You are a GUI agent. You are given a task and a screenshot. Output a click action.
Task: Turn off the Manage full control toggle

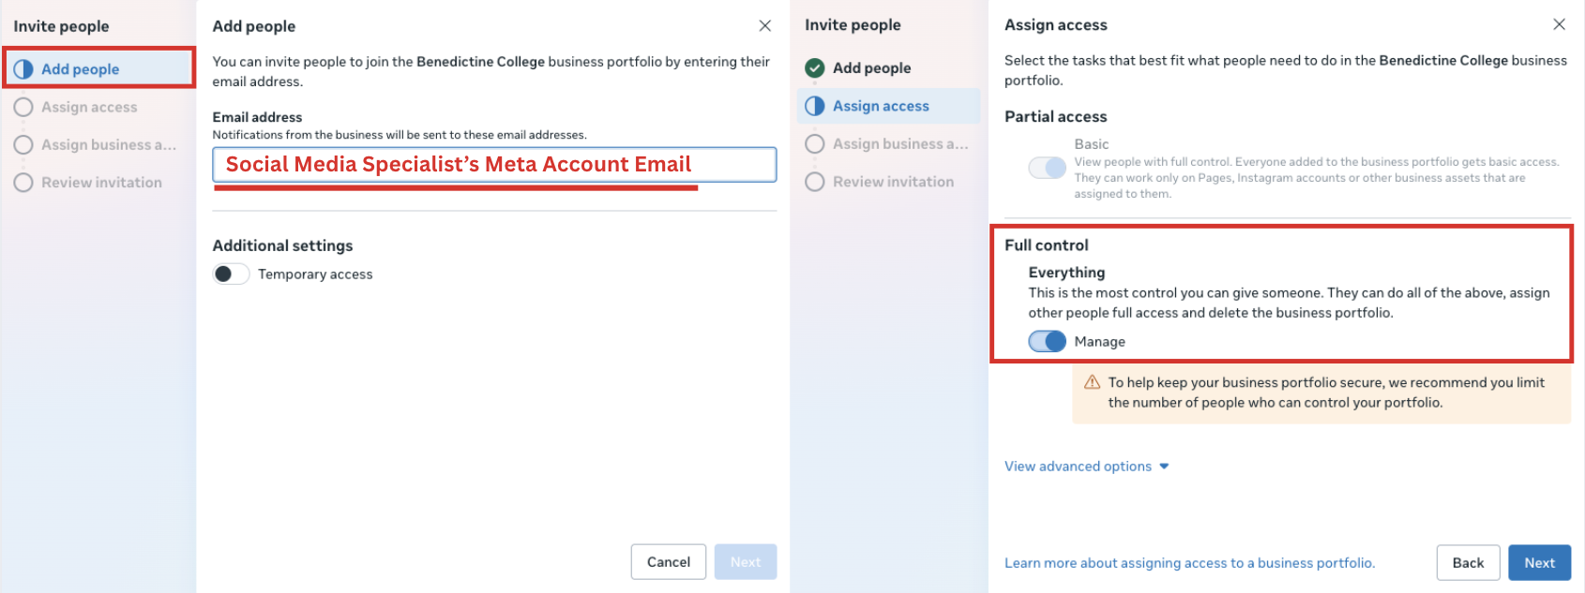tap(1047, 341)
